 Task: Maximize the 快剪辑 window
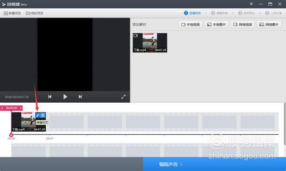(270, 4)
